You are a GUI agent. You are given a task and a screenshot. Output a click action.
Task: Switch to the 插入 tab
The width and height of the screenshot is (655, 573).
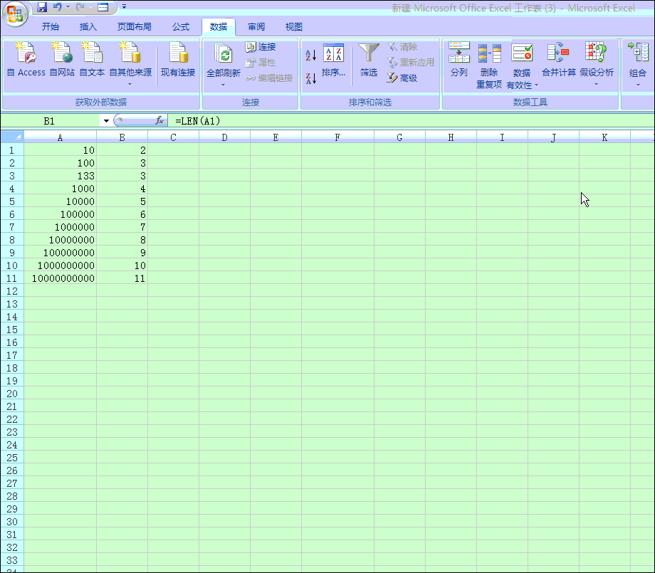point(88,27)
